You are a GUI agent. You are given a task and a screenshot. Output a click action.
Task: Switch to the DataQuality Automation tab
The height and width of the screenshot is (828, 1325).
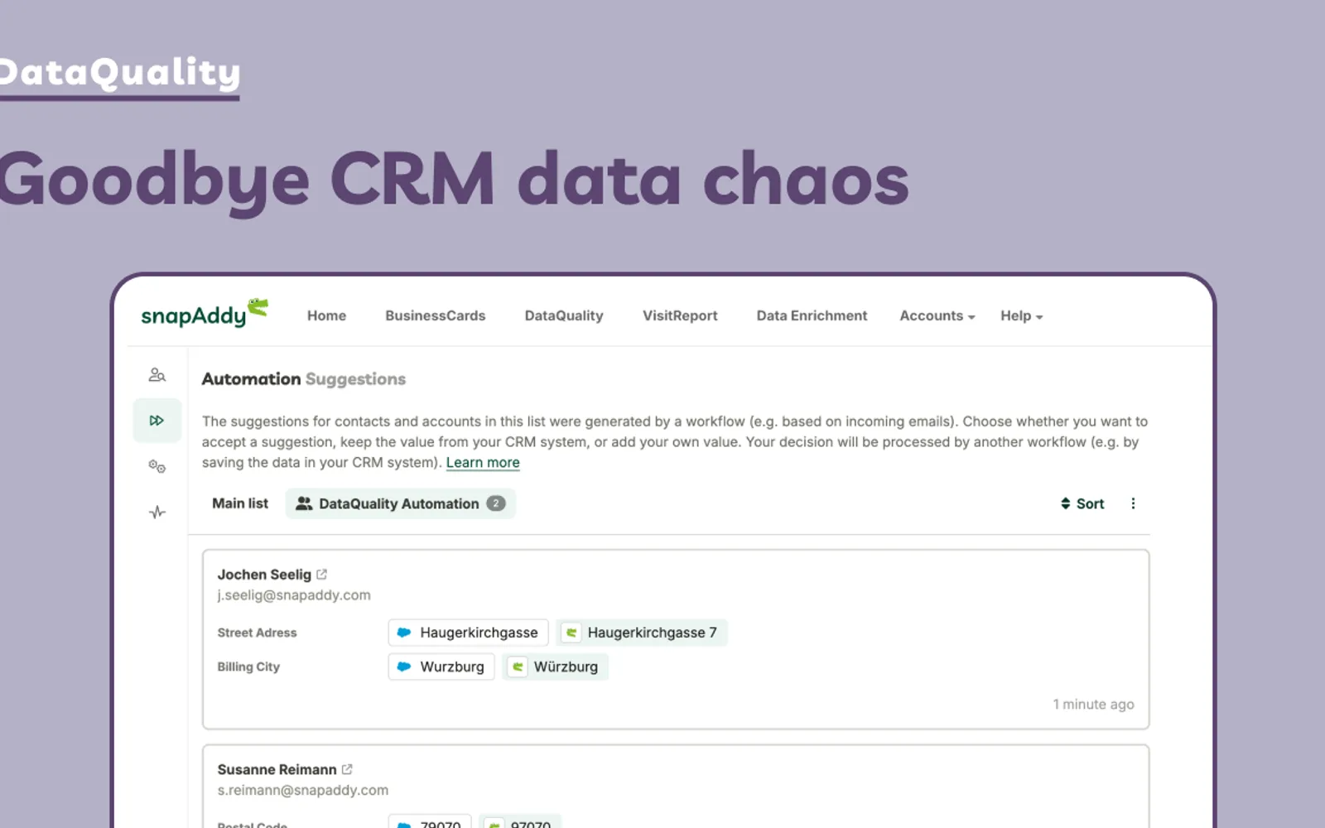(x=401, y=503)
